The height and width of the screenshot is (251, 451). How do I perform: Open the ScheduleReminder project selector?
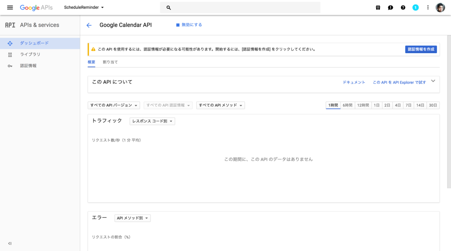(84, 7)
